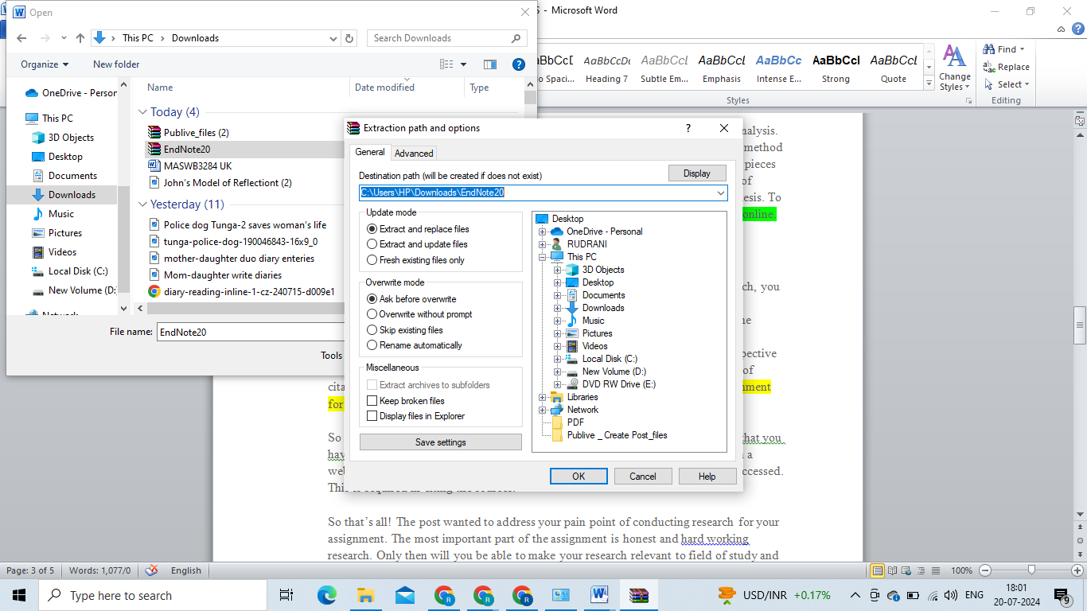Click Save settings button
This screenshot has width=1087, height=611.
pyautogui.click(x=441, y=442)
